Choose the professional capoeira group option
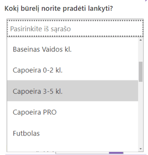 pyautogui.click(x=73, y=112)
